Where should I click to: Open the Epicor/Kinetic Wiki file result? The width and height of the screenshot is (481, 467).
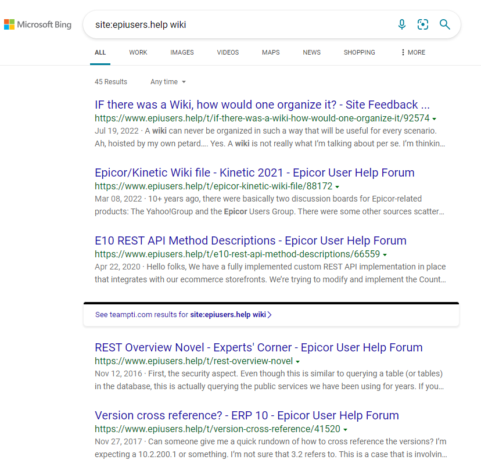254,173
